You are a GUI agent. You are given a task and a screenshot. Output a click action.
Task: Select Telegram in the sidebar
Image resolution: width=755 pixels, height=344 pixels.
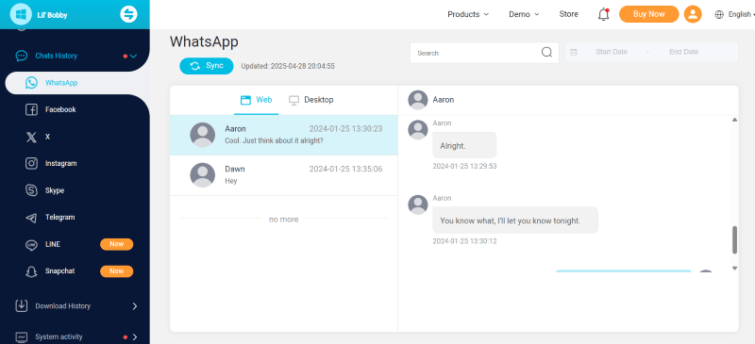coord(59,218)
